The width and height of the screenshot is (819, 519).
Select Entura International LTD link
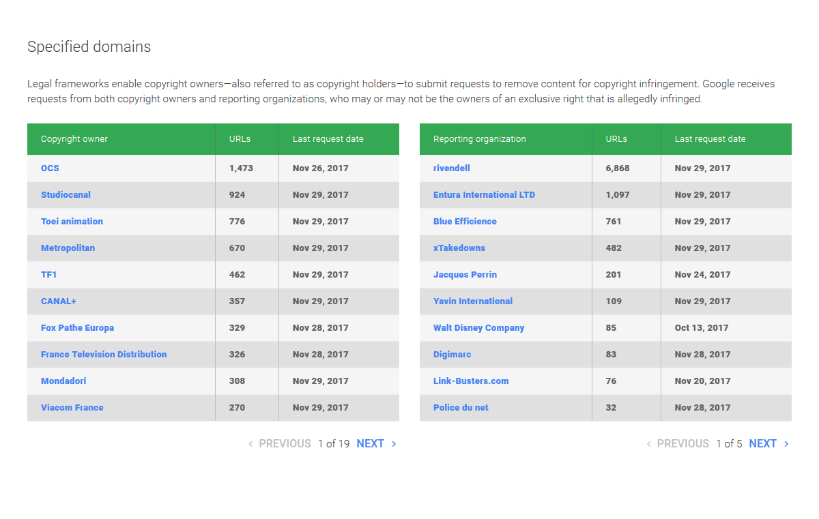pyautogui.click(x=484, y=194)
